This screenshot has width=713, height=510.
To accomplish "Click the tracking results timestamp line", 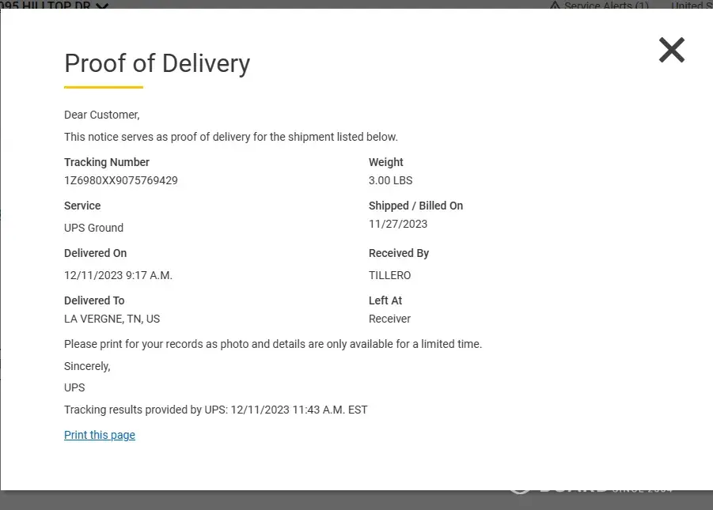I will 215,410.
